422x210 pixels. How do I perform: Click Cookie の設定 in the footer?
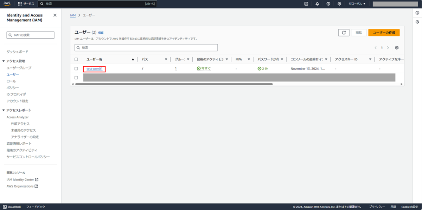coord(410,207)
